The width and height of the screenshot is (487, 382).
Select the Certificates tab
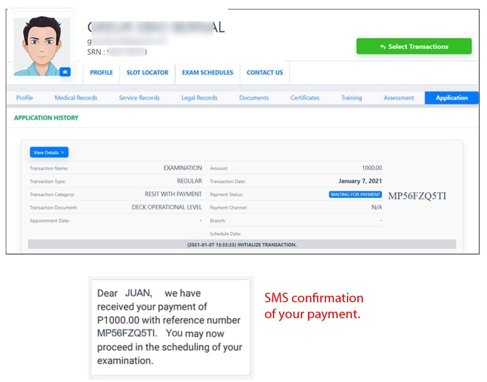tap(305, 98)
